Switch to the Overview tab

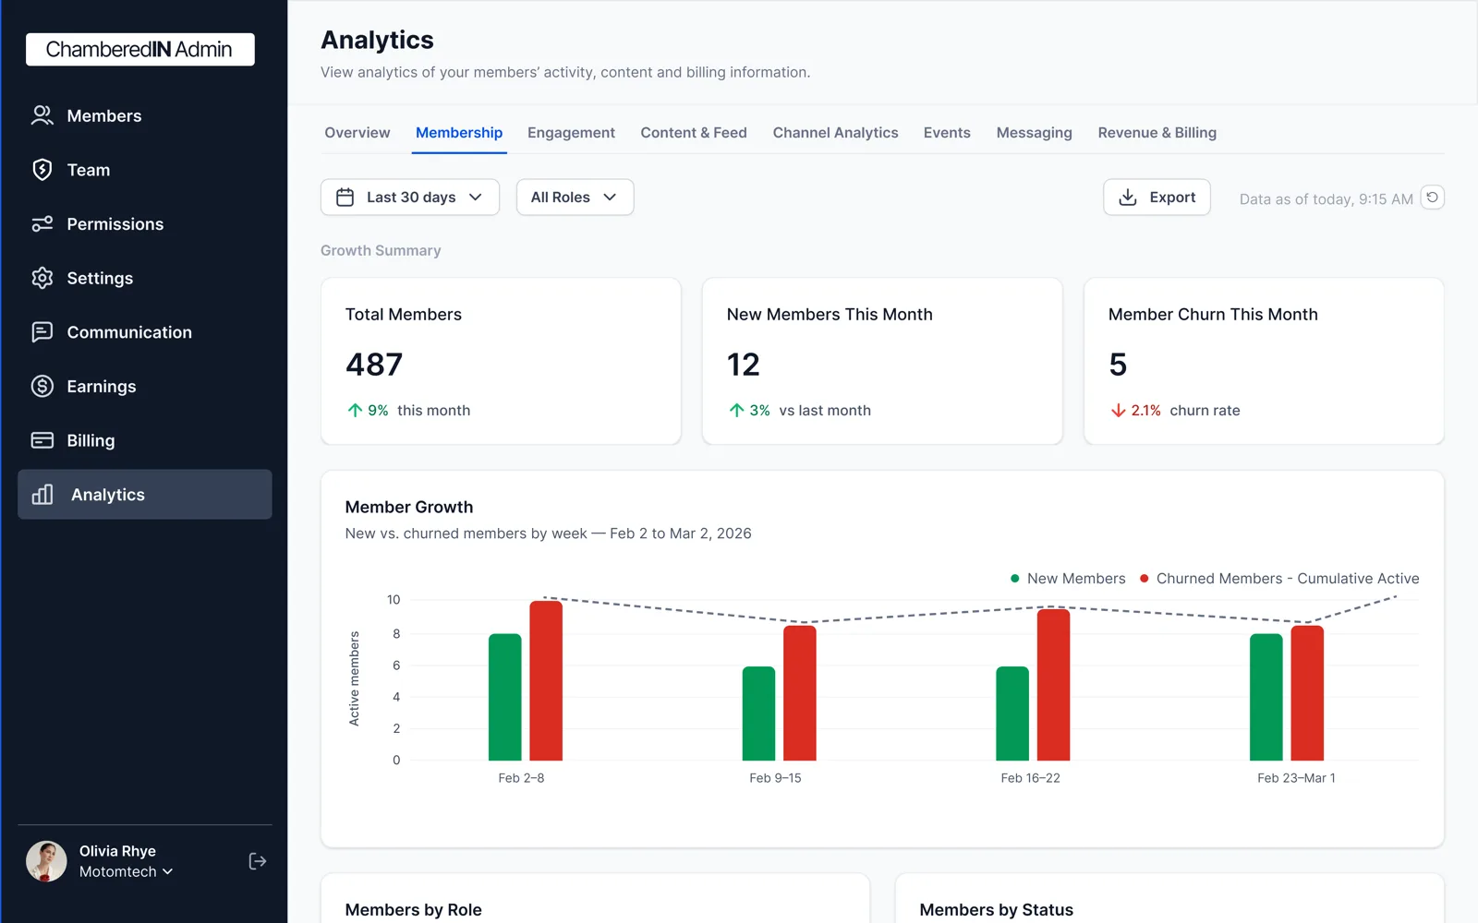(357, 133)
